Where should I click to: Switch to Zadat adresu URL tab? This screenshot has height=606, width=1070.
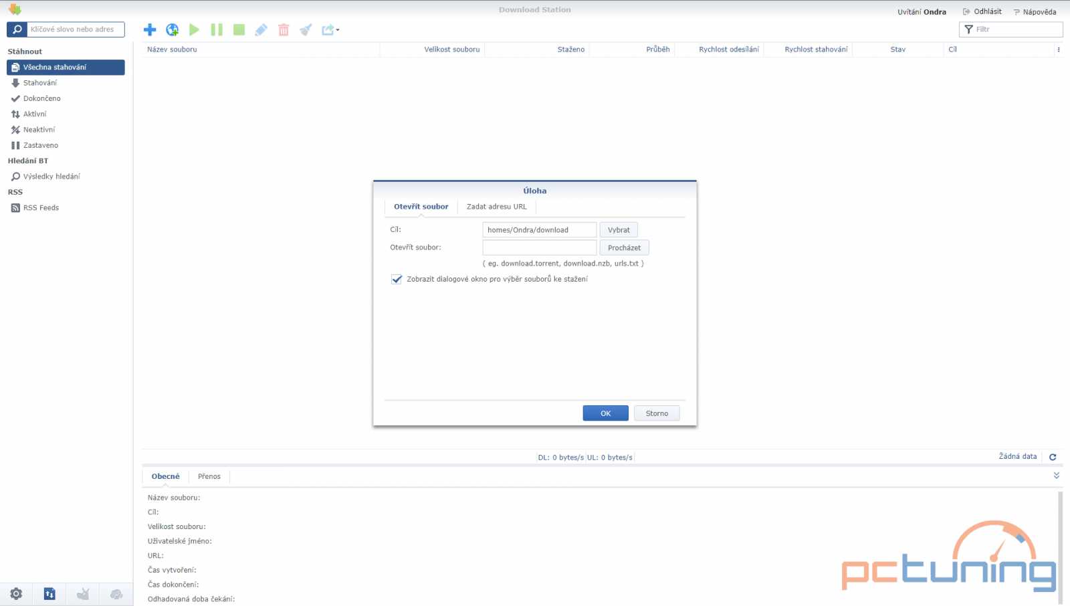[x=496, y=207]
